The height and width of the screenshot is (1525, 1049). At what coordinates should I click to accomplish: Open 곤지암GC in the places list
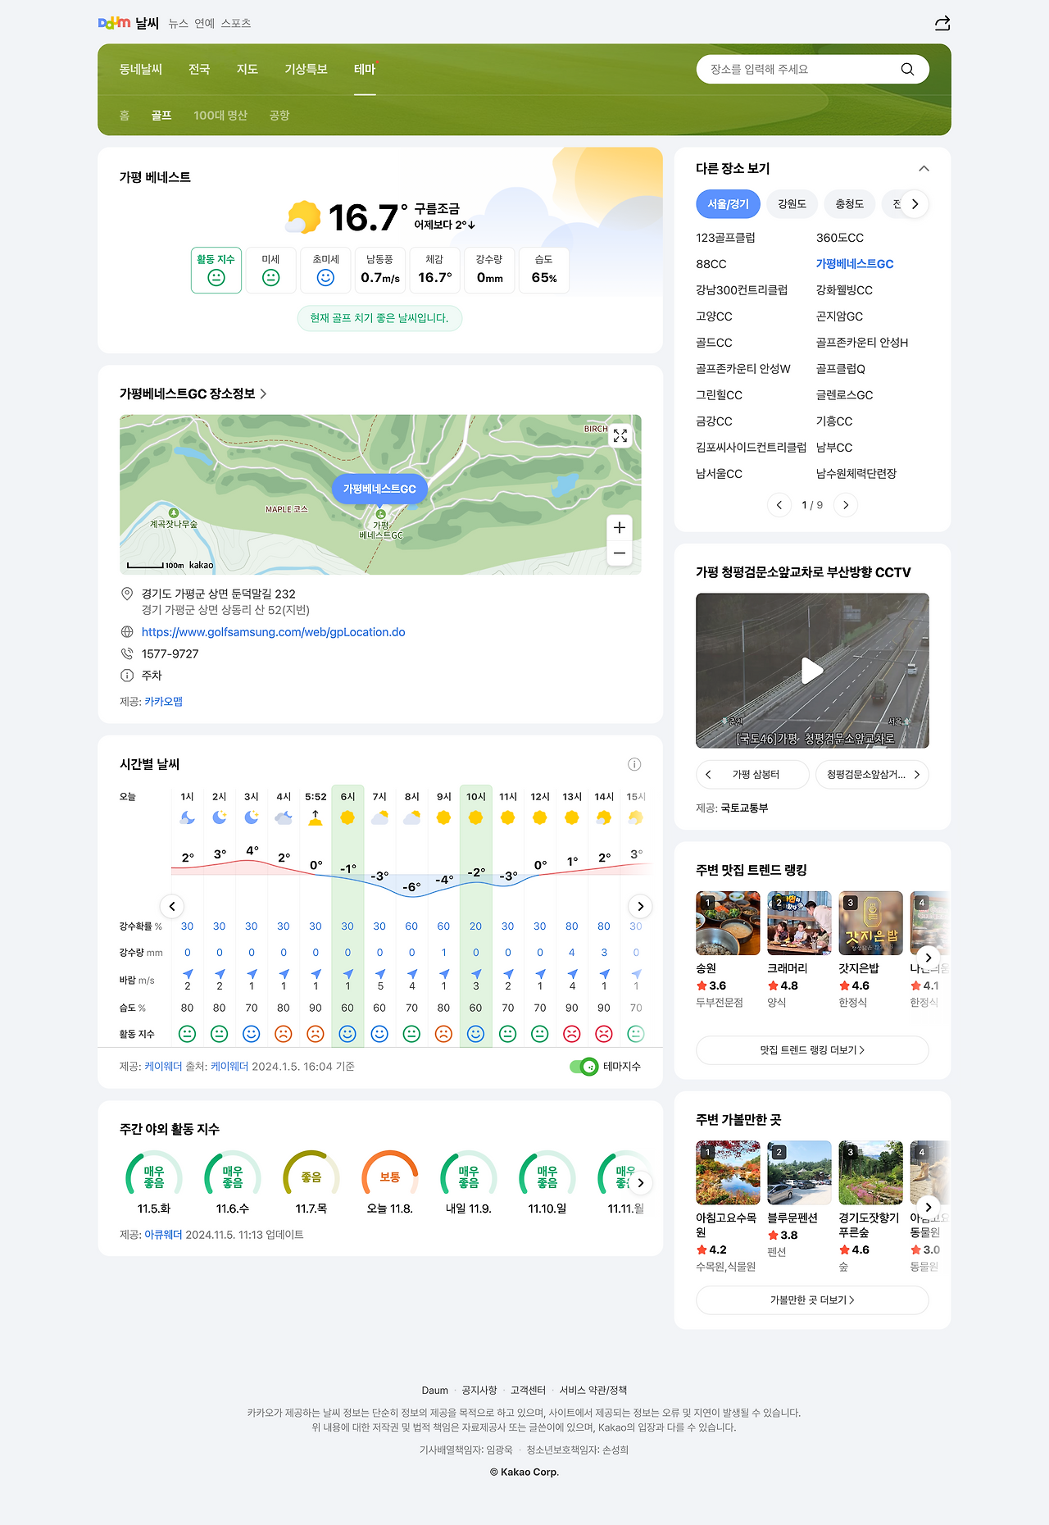pyautogui.click(x=839, y=316)
